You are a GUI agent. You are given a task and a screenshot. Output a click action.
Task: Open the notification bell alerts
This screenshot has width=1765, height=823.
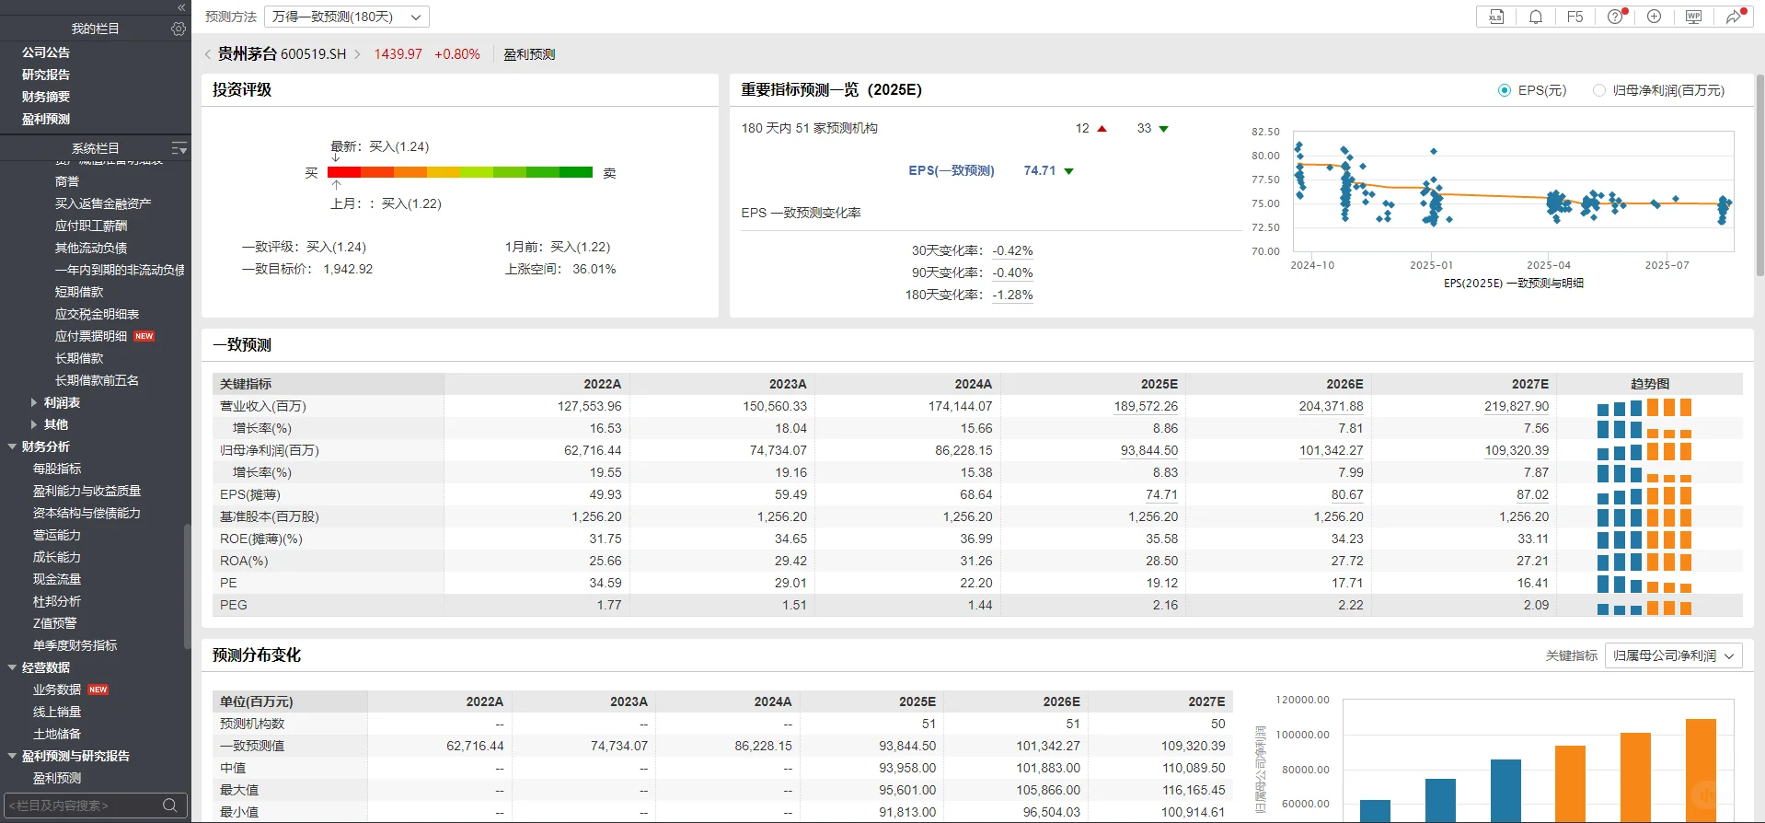(x=1536, y=17)
